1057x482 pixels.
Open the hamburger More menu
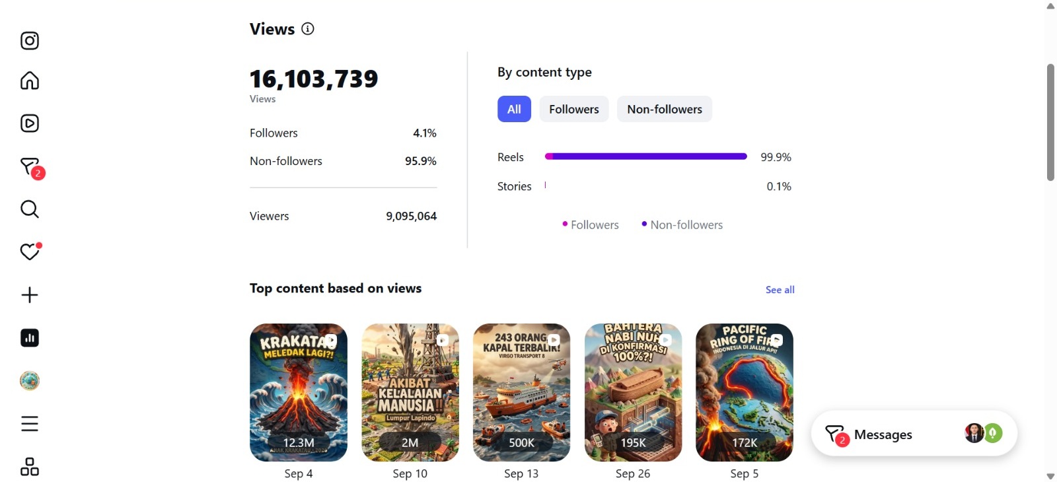point(30,424)
